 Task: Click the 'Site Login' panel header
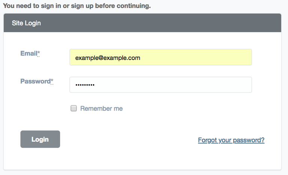(x=26, y=23)
